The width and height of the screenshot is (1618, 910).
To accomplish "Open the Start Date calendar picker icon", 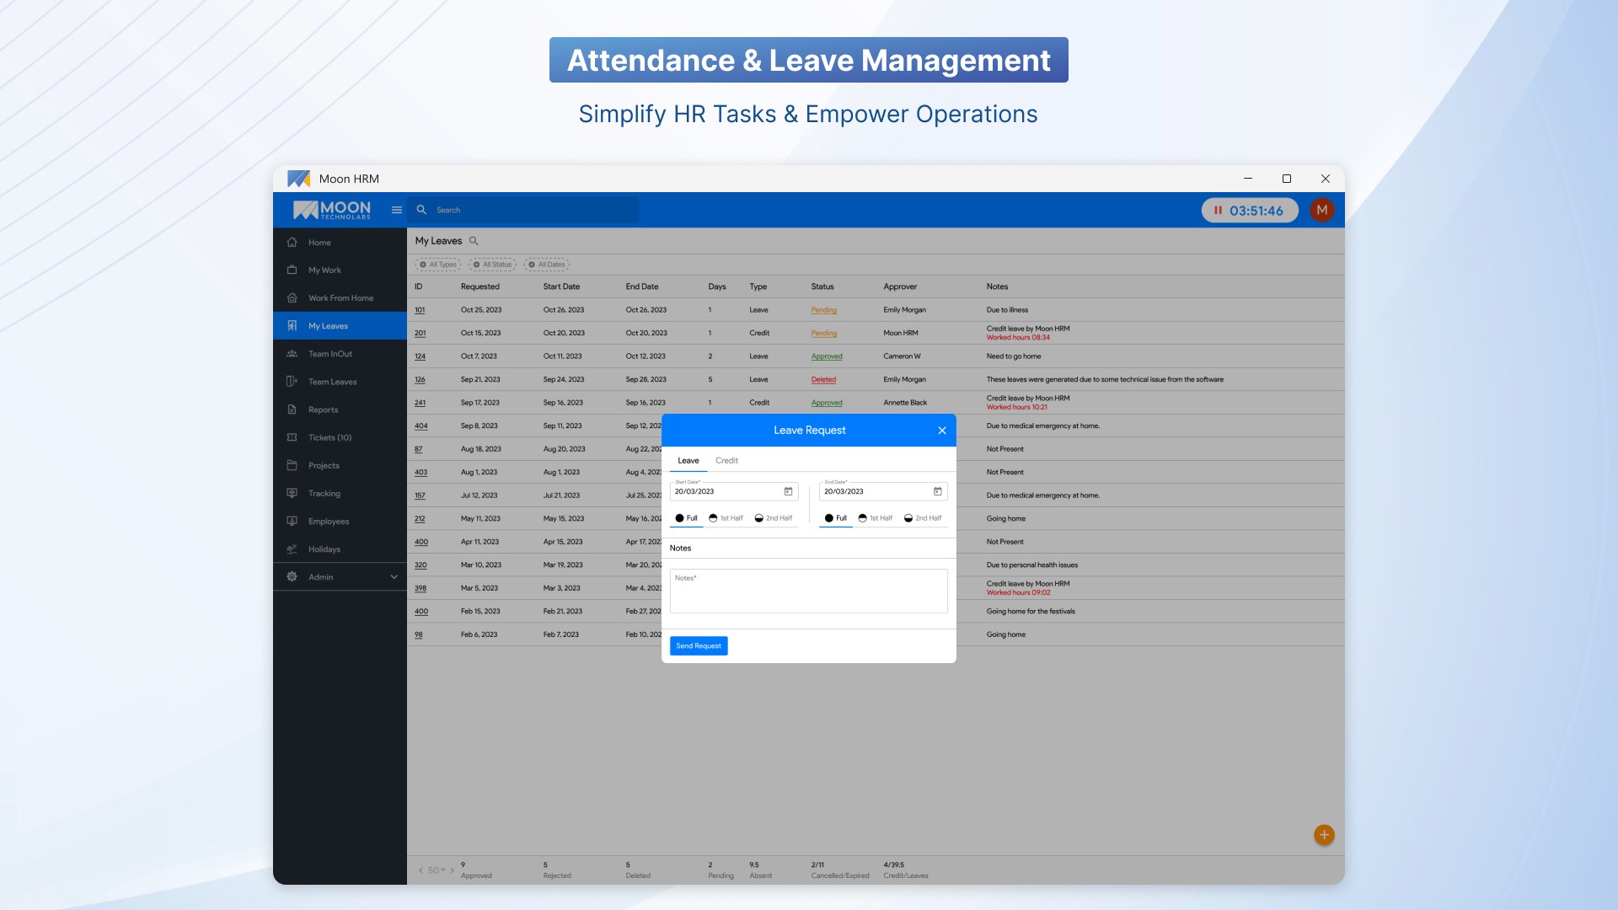I will coord(788,491).
